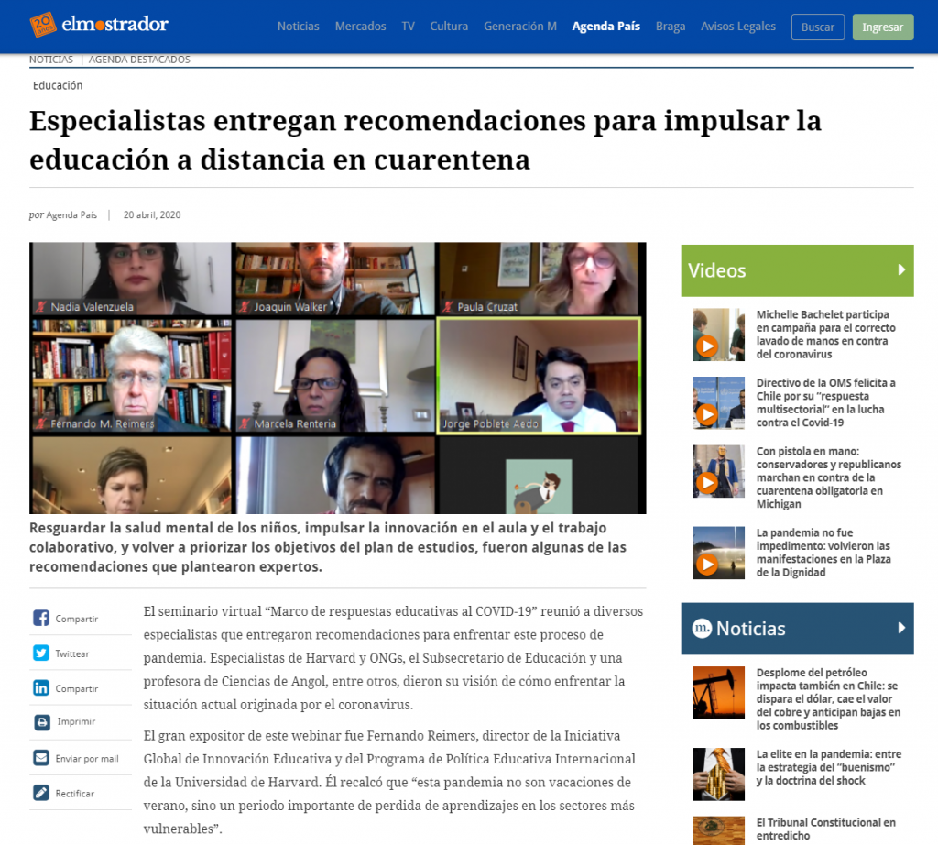Image resolution: width=938 pixels, height=845 pixels.
Task: Click the LinkedIn share icon
Action: (x=40, y=687)
